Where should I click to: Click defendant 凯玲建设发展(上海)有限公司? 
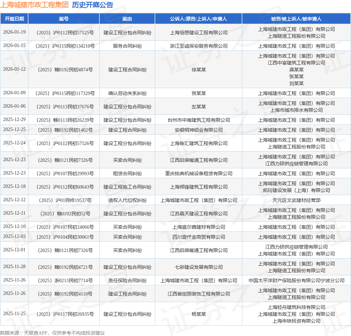click(296, 191)
